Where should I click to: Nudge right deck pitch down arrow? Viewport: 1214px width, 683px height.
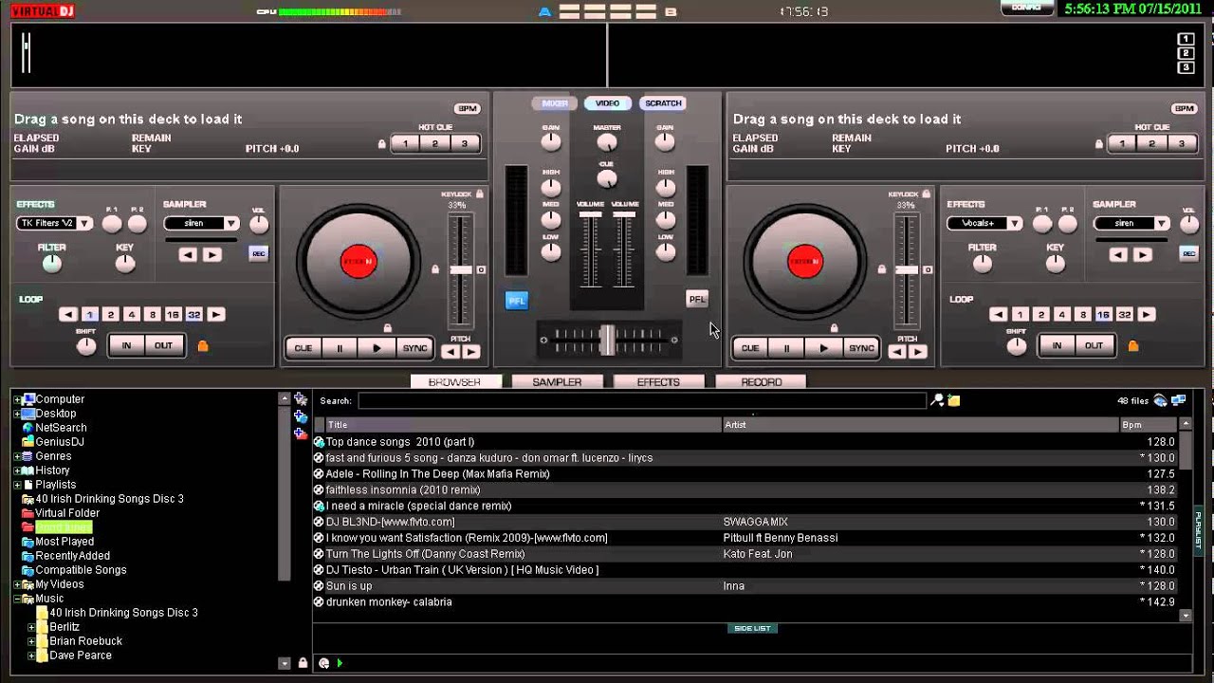coord(896,352)
